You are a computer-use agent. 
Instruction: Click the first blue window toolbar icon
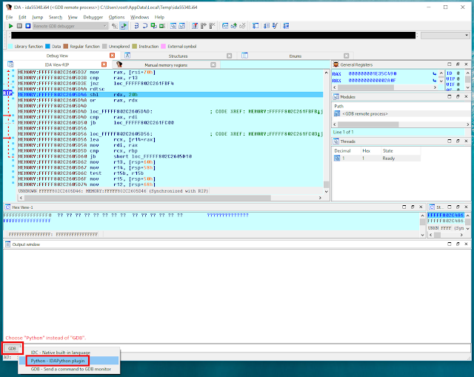(x=173, y=26)
